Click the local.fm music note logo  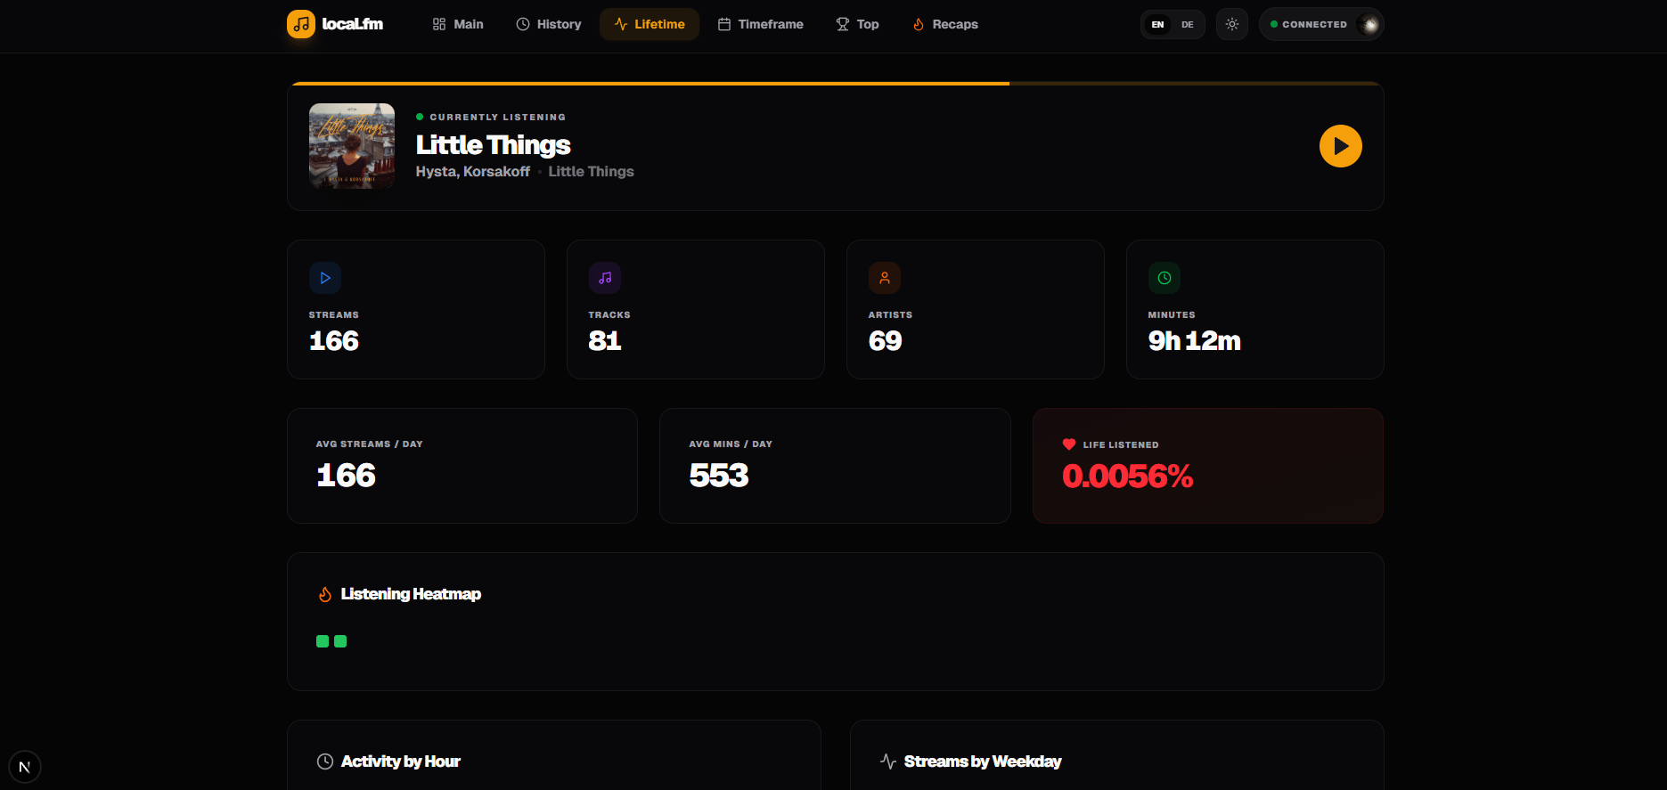[301, 24]
